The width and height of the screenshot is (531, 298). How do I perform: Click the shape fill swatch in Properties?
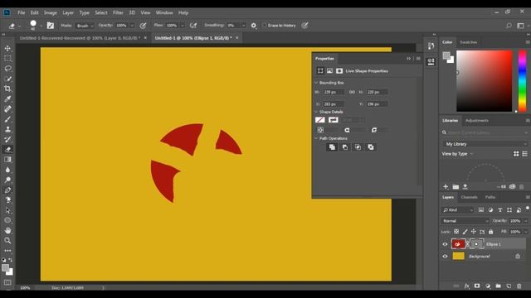click(320, 120)
